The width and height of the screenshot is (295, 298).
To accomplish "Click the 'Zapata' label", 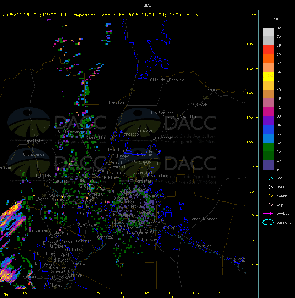I will (x=79, y=264).
